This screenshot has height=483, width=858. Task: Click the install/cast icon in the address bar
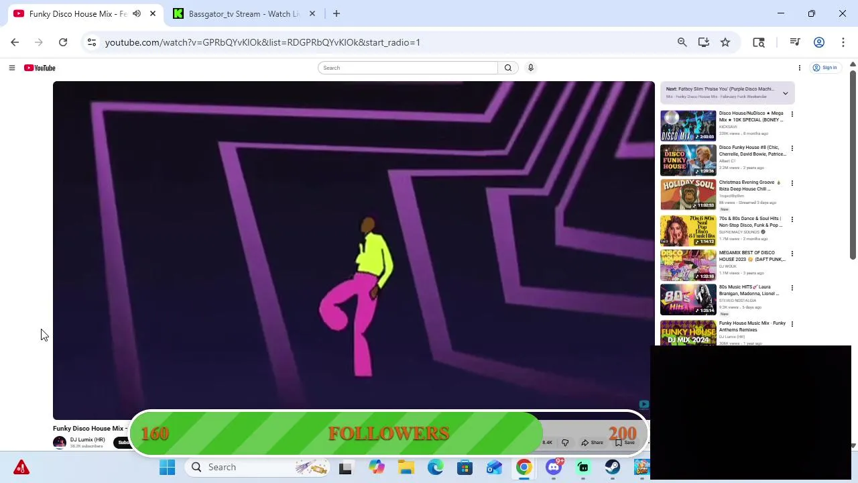tap(704, 42)
